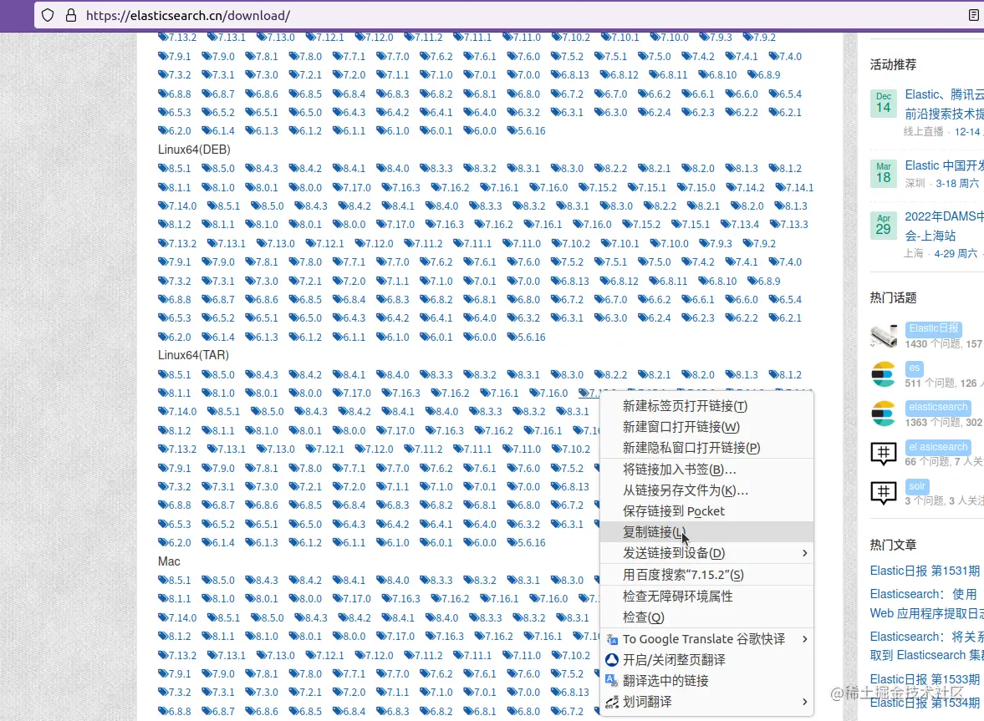Click the Elastic日报 topic tag
984x721 pixels.
(x=934, y=328)
